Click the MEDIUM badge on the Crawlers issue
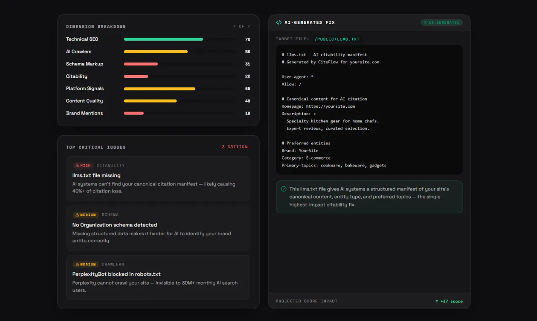The image size is (537, 321). 85,264
